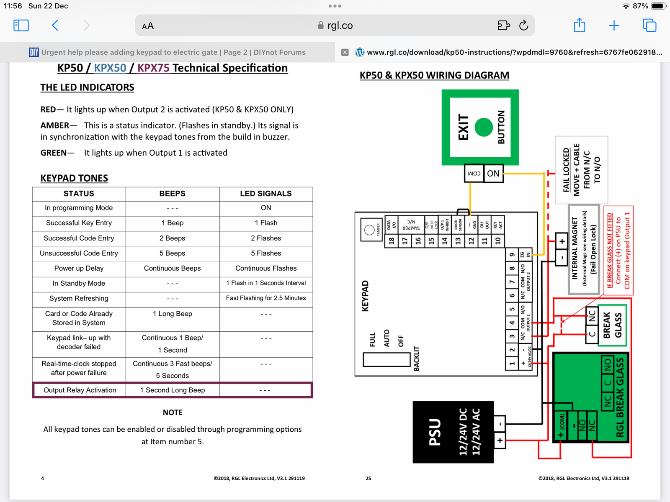Switch to the DIYnot Forums tab

167,52
